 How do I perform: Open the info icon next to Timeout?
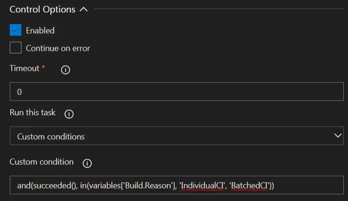click(x=66, y=70)
